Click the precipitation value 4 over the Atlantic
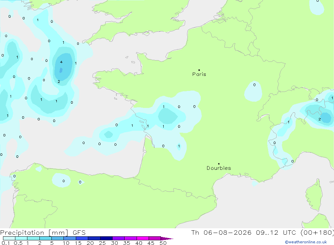 tap(61, 62)
